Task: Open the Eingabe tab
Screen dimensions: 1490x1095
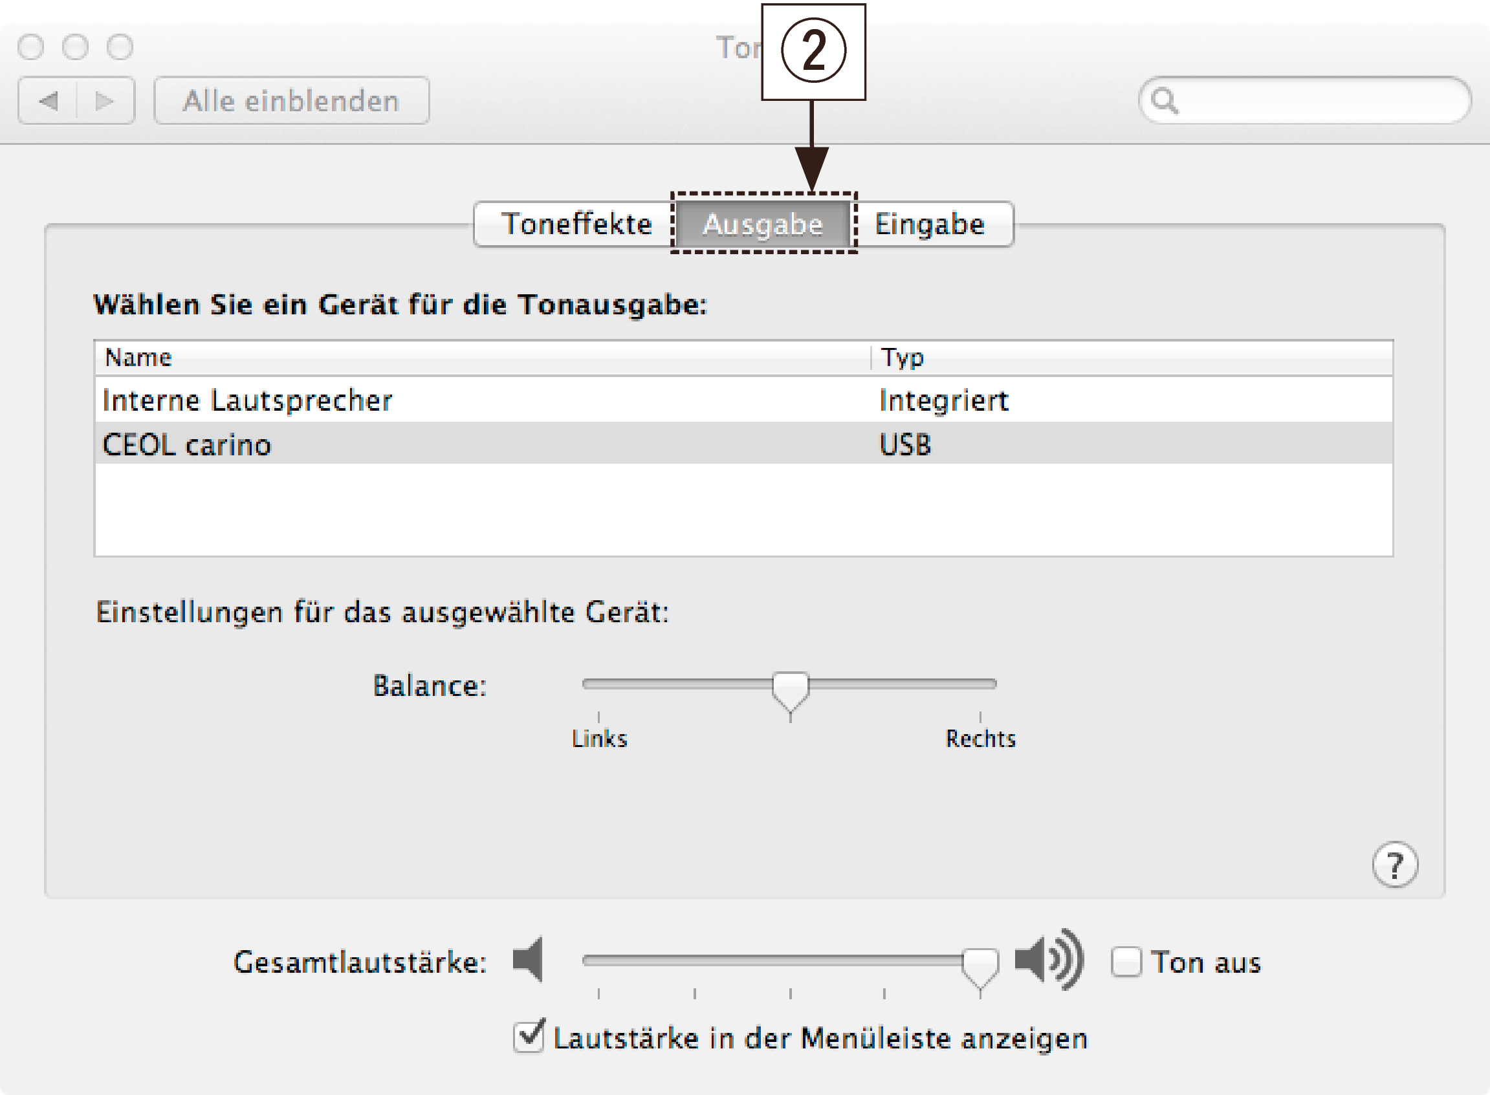Action: pos(930,224)
